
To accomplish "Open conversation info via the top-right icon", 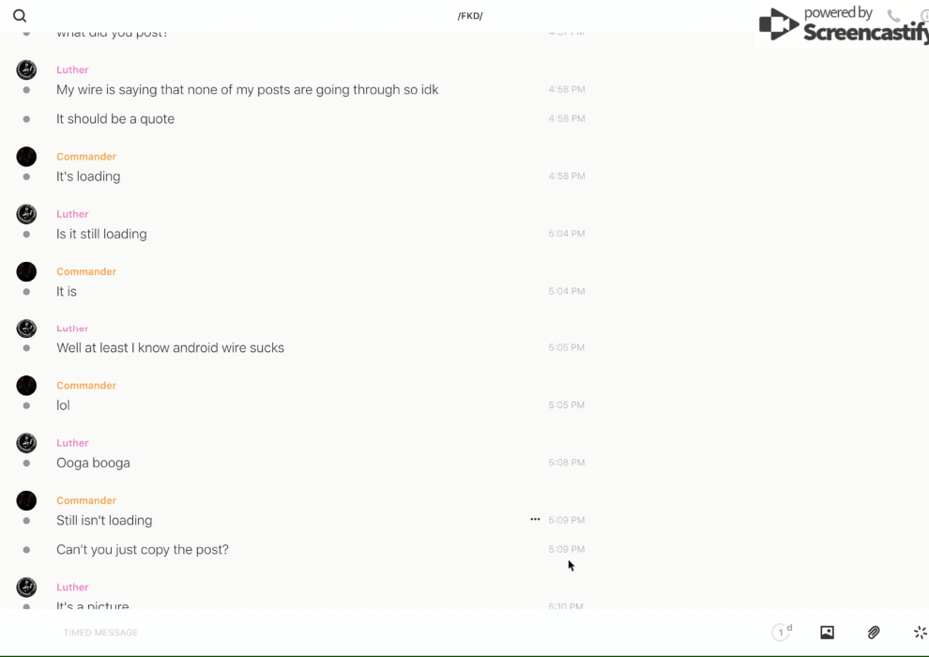I will click(923, 16).
